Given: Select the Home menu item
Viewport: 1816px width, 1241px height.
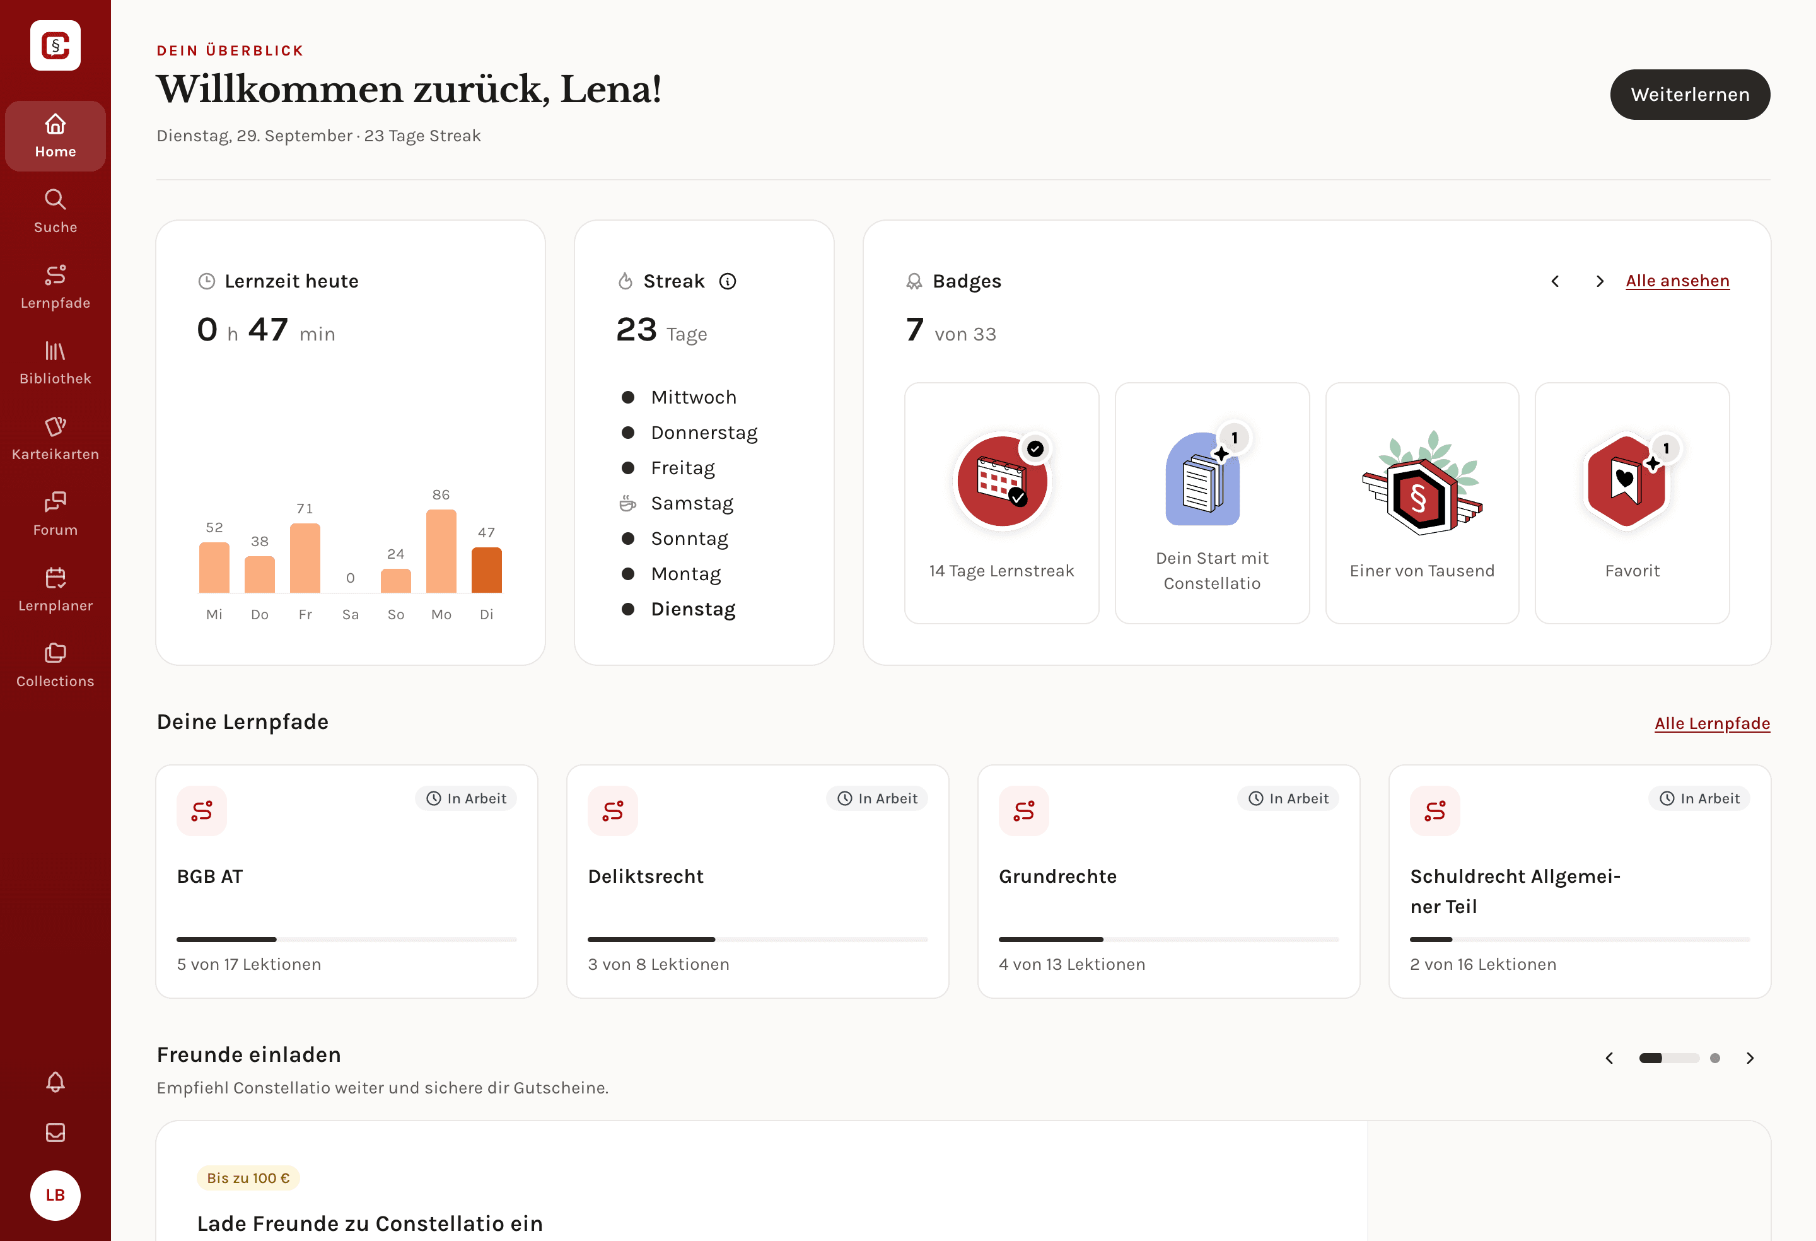Looking at the screenshot, I should (x=55, y=136).
